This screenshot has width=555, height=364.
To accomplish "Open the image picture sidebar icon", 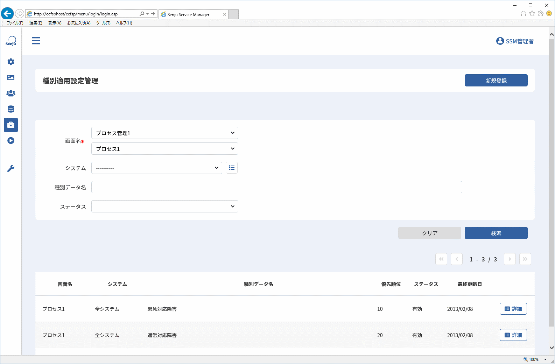I will click(x=11, y=78).
